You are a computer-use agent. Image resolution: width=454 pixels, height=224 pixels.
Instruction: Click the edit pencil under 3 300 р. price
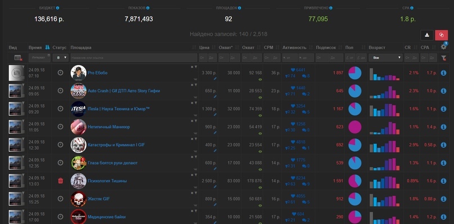click(215, 79)
